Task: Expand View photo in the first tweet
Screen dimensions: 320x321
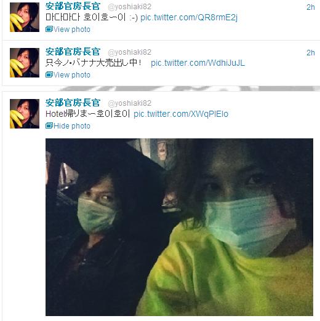Action: [x=72, y=30]
